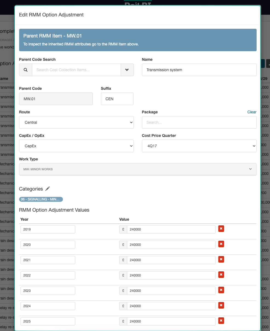Delete the 2019 adjustment value row
This screenshot has width=270, height=331.
pyautogui.click(x=221, y=229)
